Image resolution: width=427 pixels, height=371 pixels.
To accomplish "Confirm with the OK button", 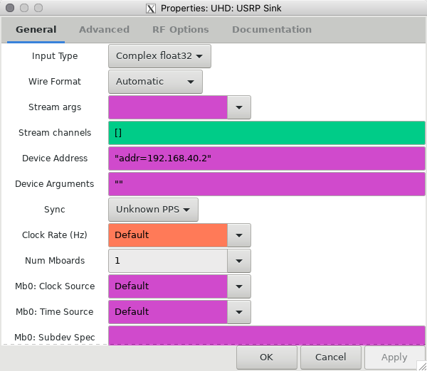I will pos(266,357).
